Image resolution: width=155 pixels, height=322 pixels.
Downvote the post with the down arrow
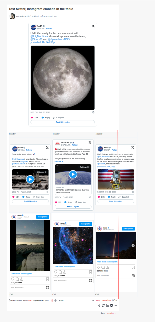click(x=55, y=300)
